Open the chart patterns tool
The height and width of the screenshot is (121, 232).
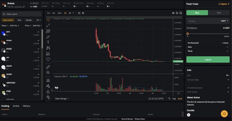click(x=48, y=48)
